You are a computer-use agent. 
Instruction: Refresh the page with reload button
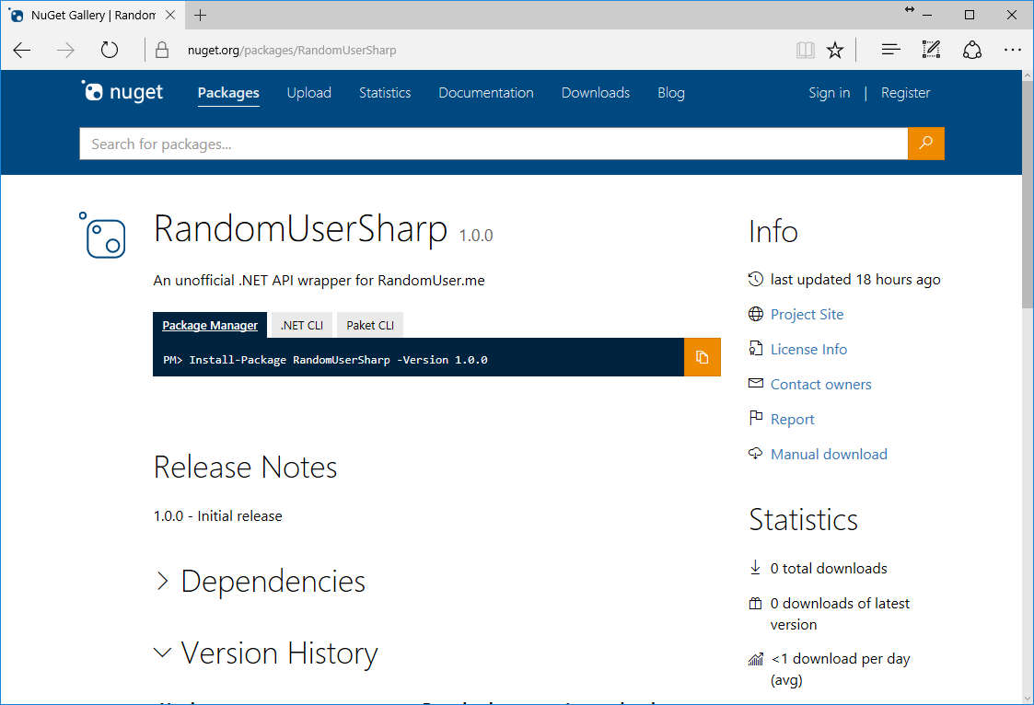(x=110, y=51)
